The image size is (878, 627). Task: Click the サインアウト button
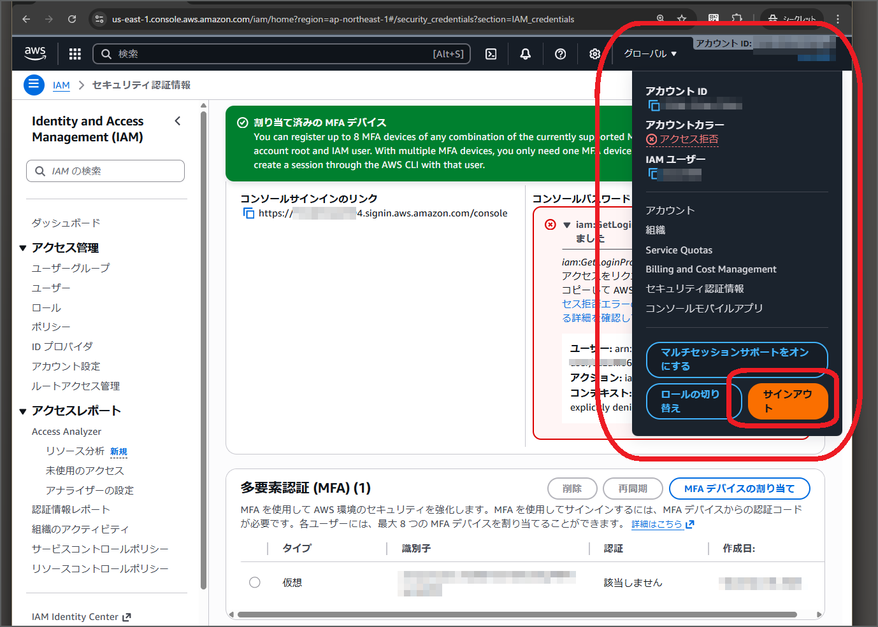coord(788,401)
